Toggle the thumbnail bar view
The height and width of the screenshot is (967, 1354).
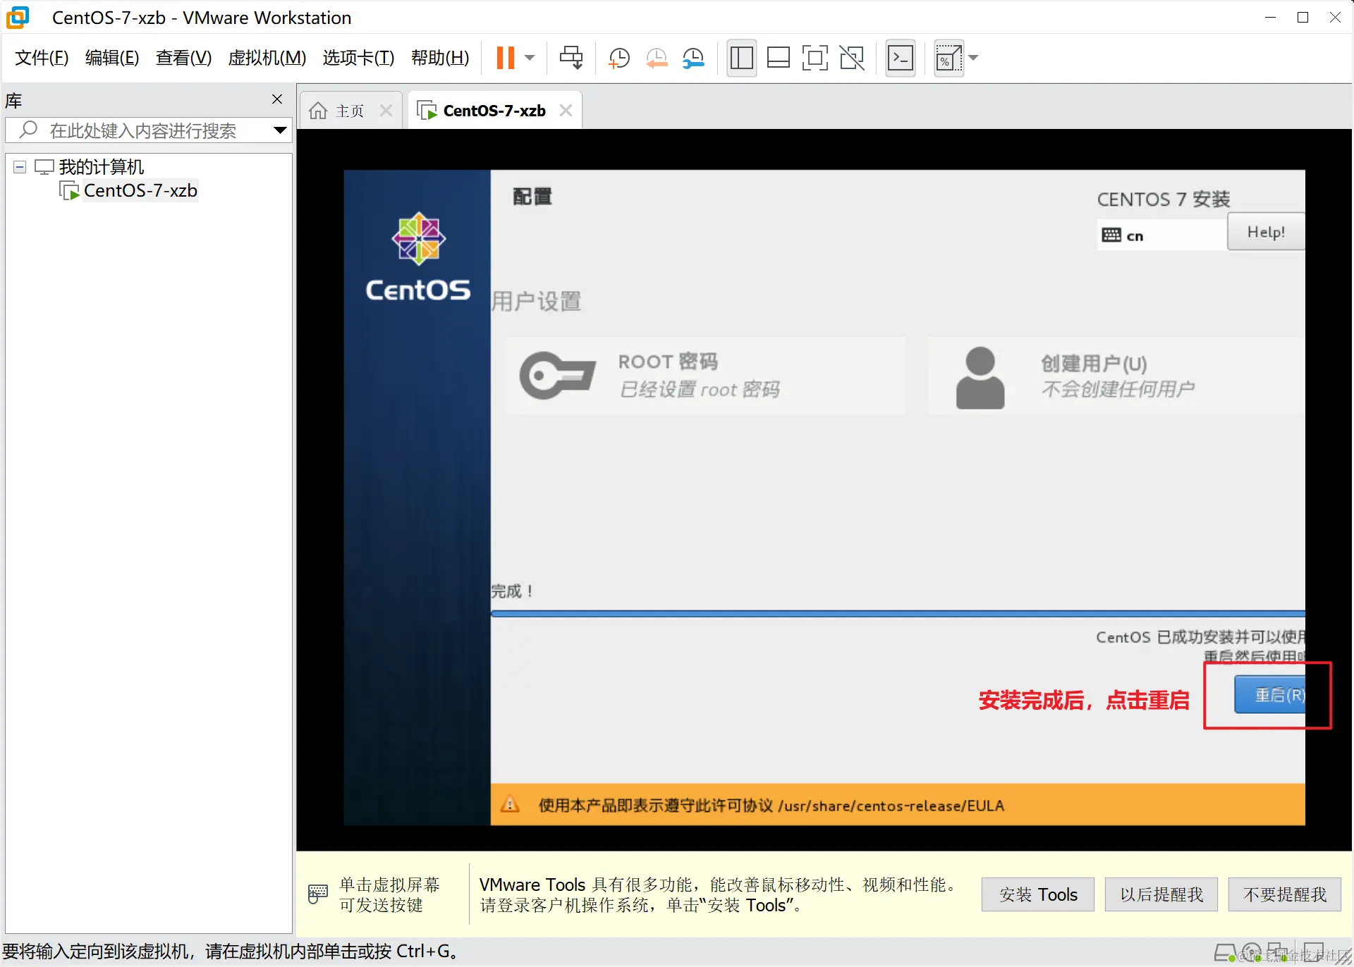pyautogui.click(x=778, y=58)
